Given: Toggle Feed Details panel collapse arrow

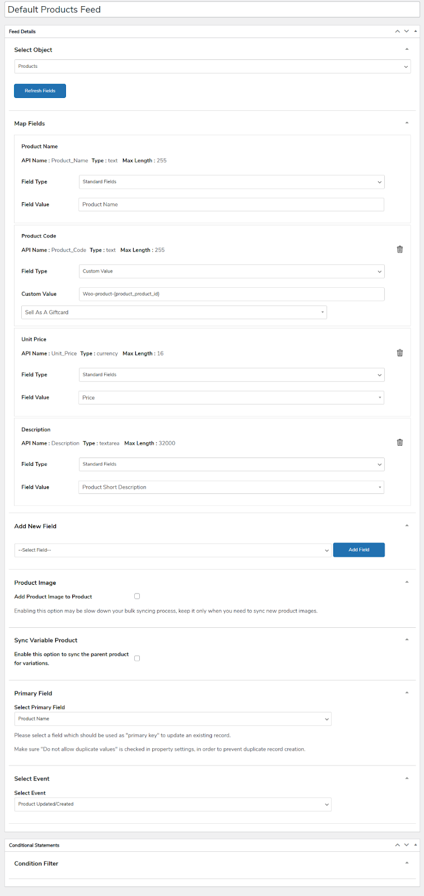Looking at the screenshot, I should pyautogui.click(x=416, y=31).
